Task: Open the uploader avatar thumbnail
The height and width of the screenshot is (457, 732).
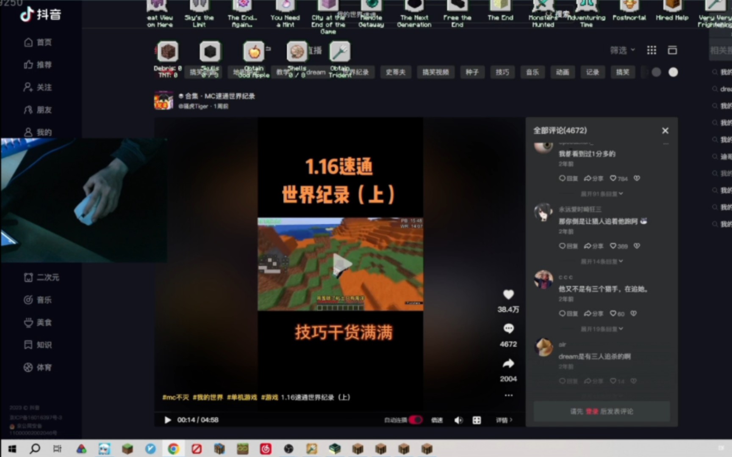Action: (164, 100)
